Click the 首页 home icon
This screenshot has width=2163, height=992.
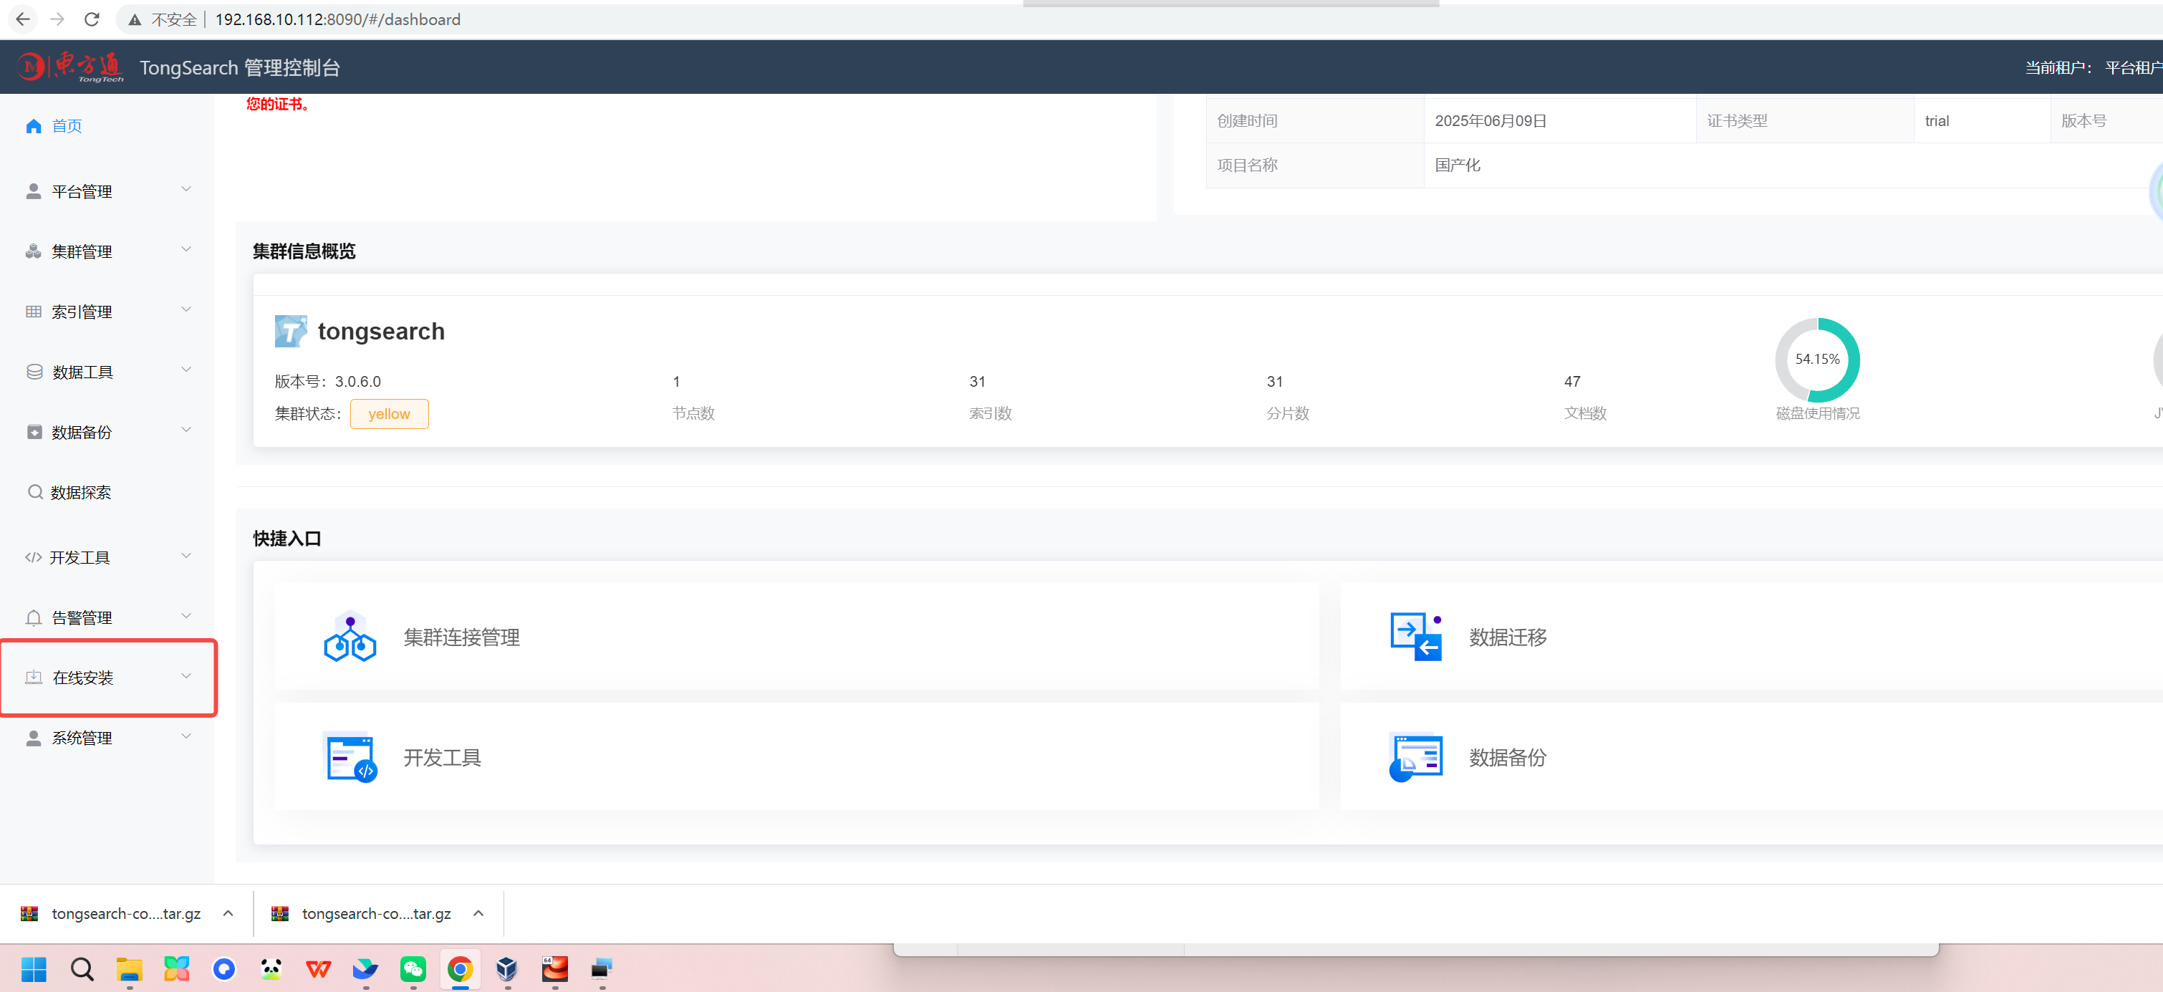pos(34,126)
